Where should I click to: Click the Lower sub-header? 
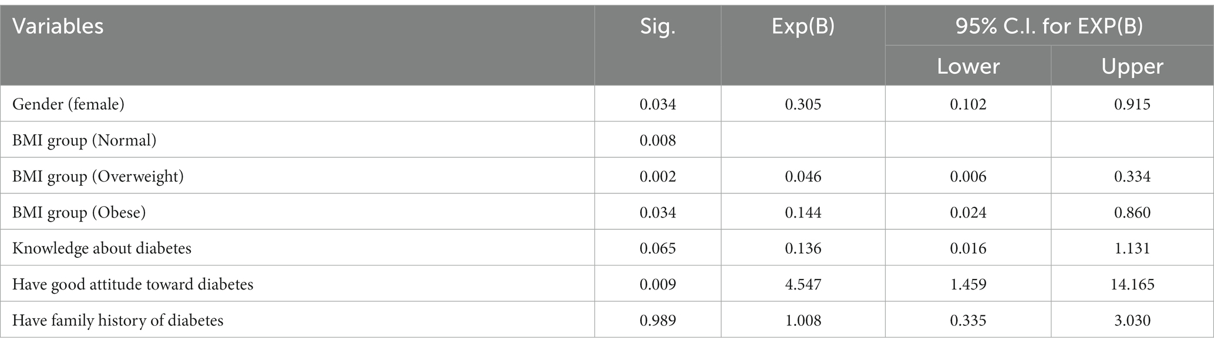pos(968,66)
